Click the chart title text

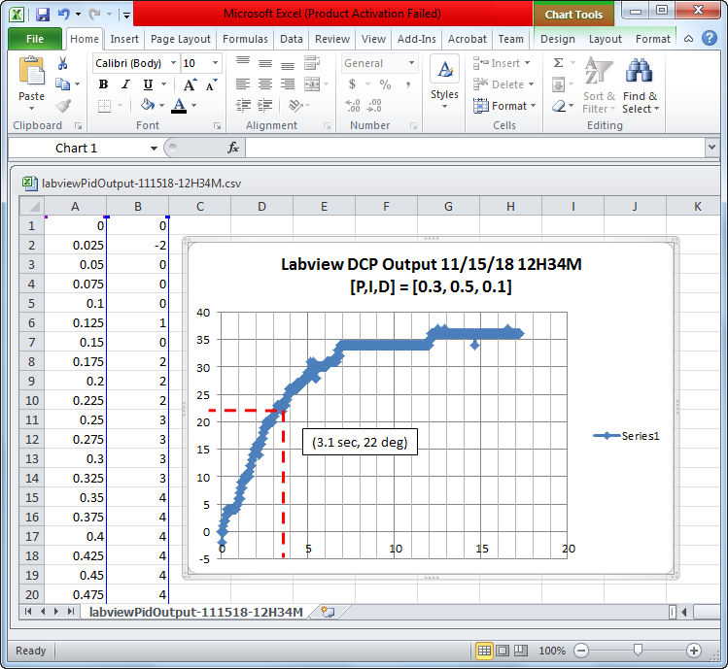(431, 275)
